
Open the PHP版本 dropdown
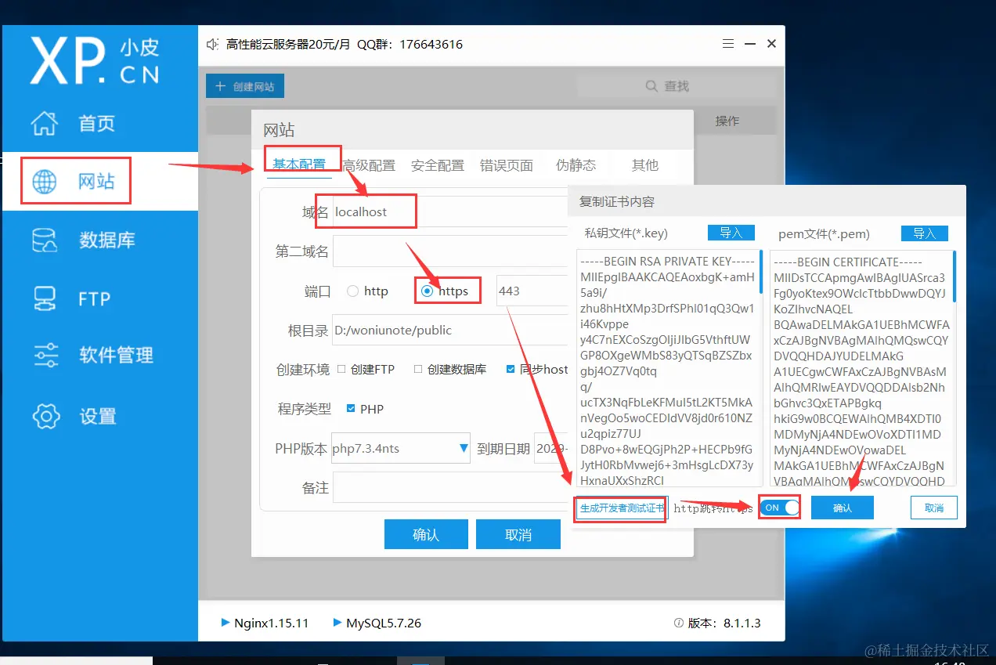(401, 449)
